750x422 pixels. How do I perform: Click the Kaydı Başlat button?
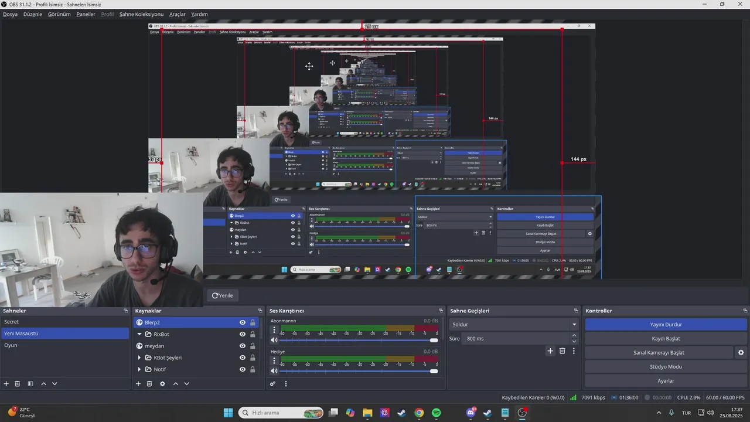tap(666, 339)
